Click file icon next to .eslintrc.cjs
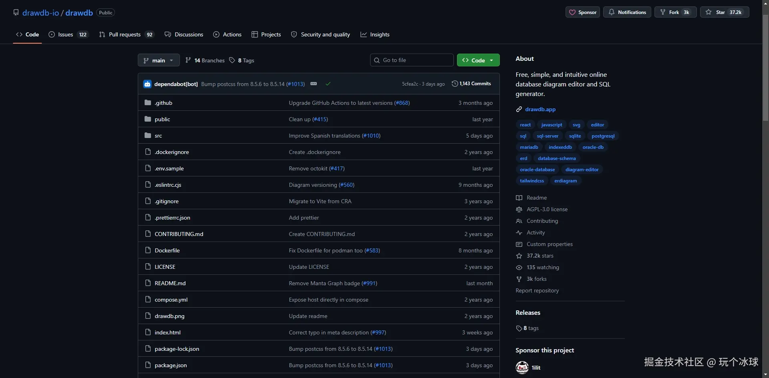Screen dimensions: 769x378 tap(148, 184)
